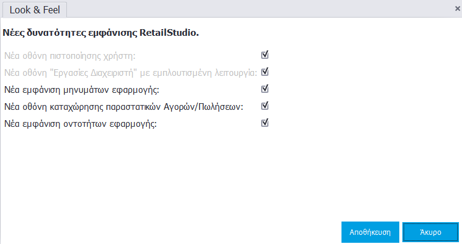
Task: Click the label text Νέα οθόνη πιστοποίησης χρήστη
Action: pos(69,56)
